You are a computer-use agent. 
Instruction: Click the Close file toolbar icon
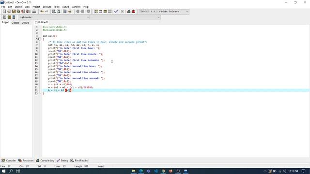[x=23, y=12]
